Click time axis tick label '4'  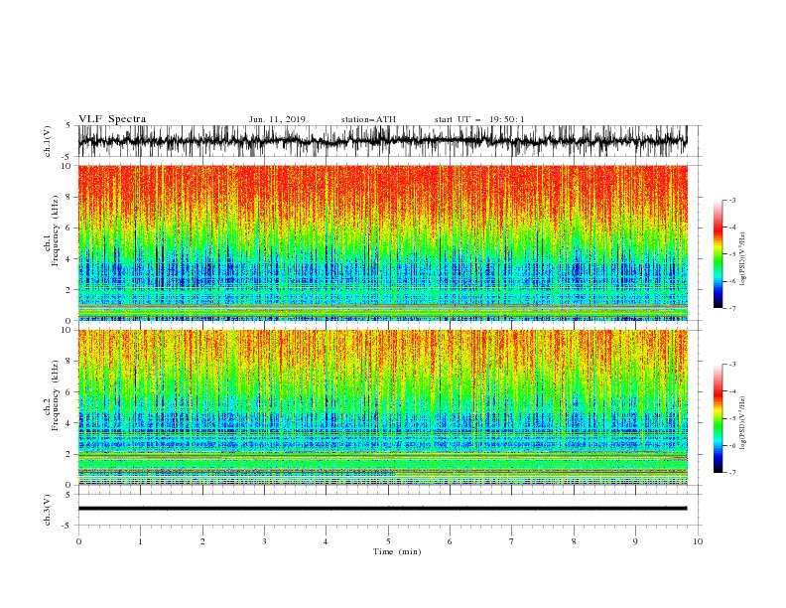click(x=326, y=541)
